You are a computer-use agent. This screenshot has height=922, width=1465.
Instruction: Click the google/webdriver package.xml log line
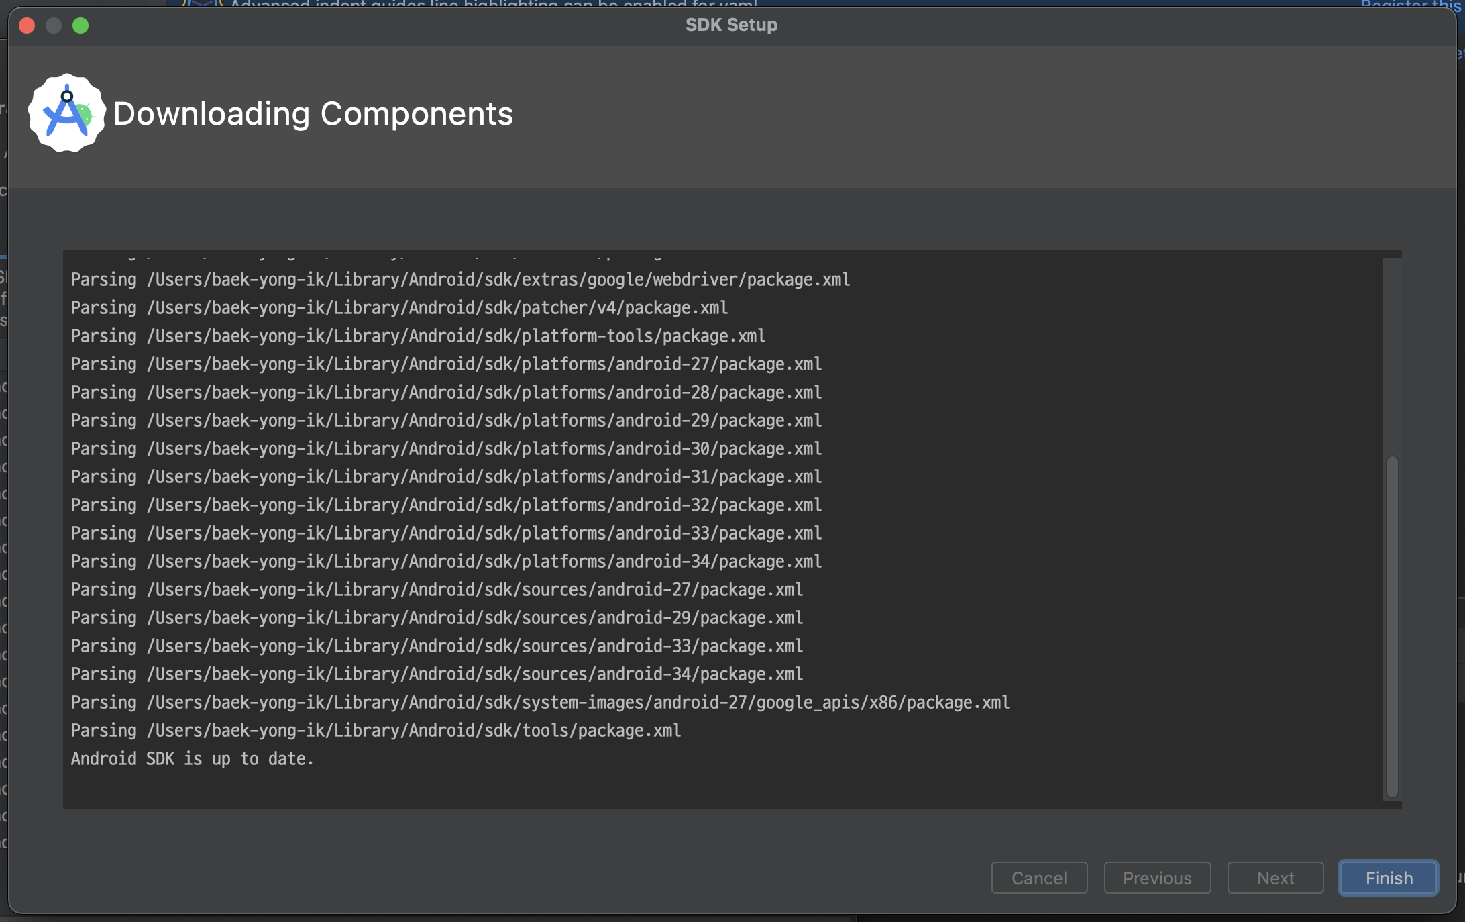(x=460, y=279)
